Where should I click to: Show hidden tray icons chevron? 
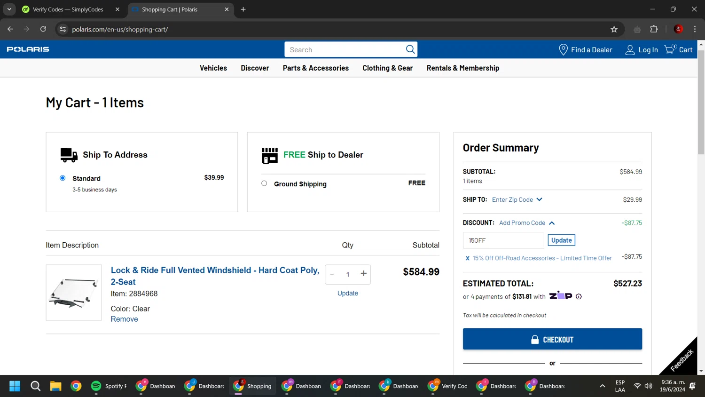602,386
